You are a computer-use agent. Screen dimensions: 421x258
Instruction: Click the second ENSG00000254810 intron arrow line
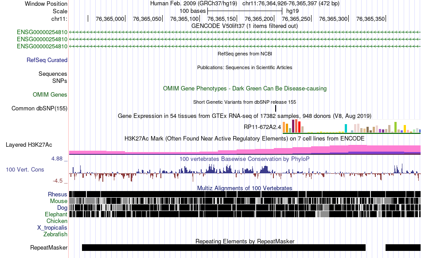(x=245, y=39)
